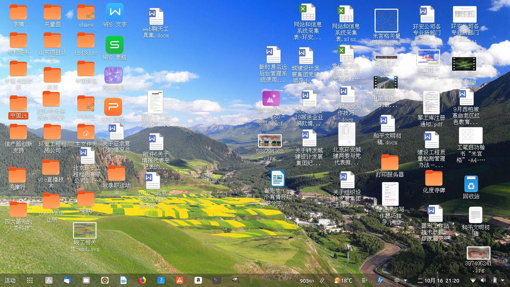Expand the input method dropdown arrow
The image size is (510, 287).
(x=406, y=280)
